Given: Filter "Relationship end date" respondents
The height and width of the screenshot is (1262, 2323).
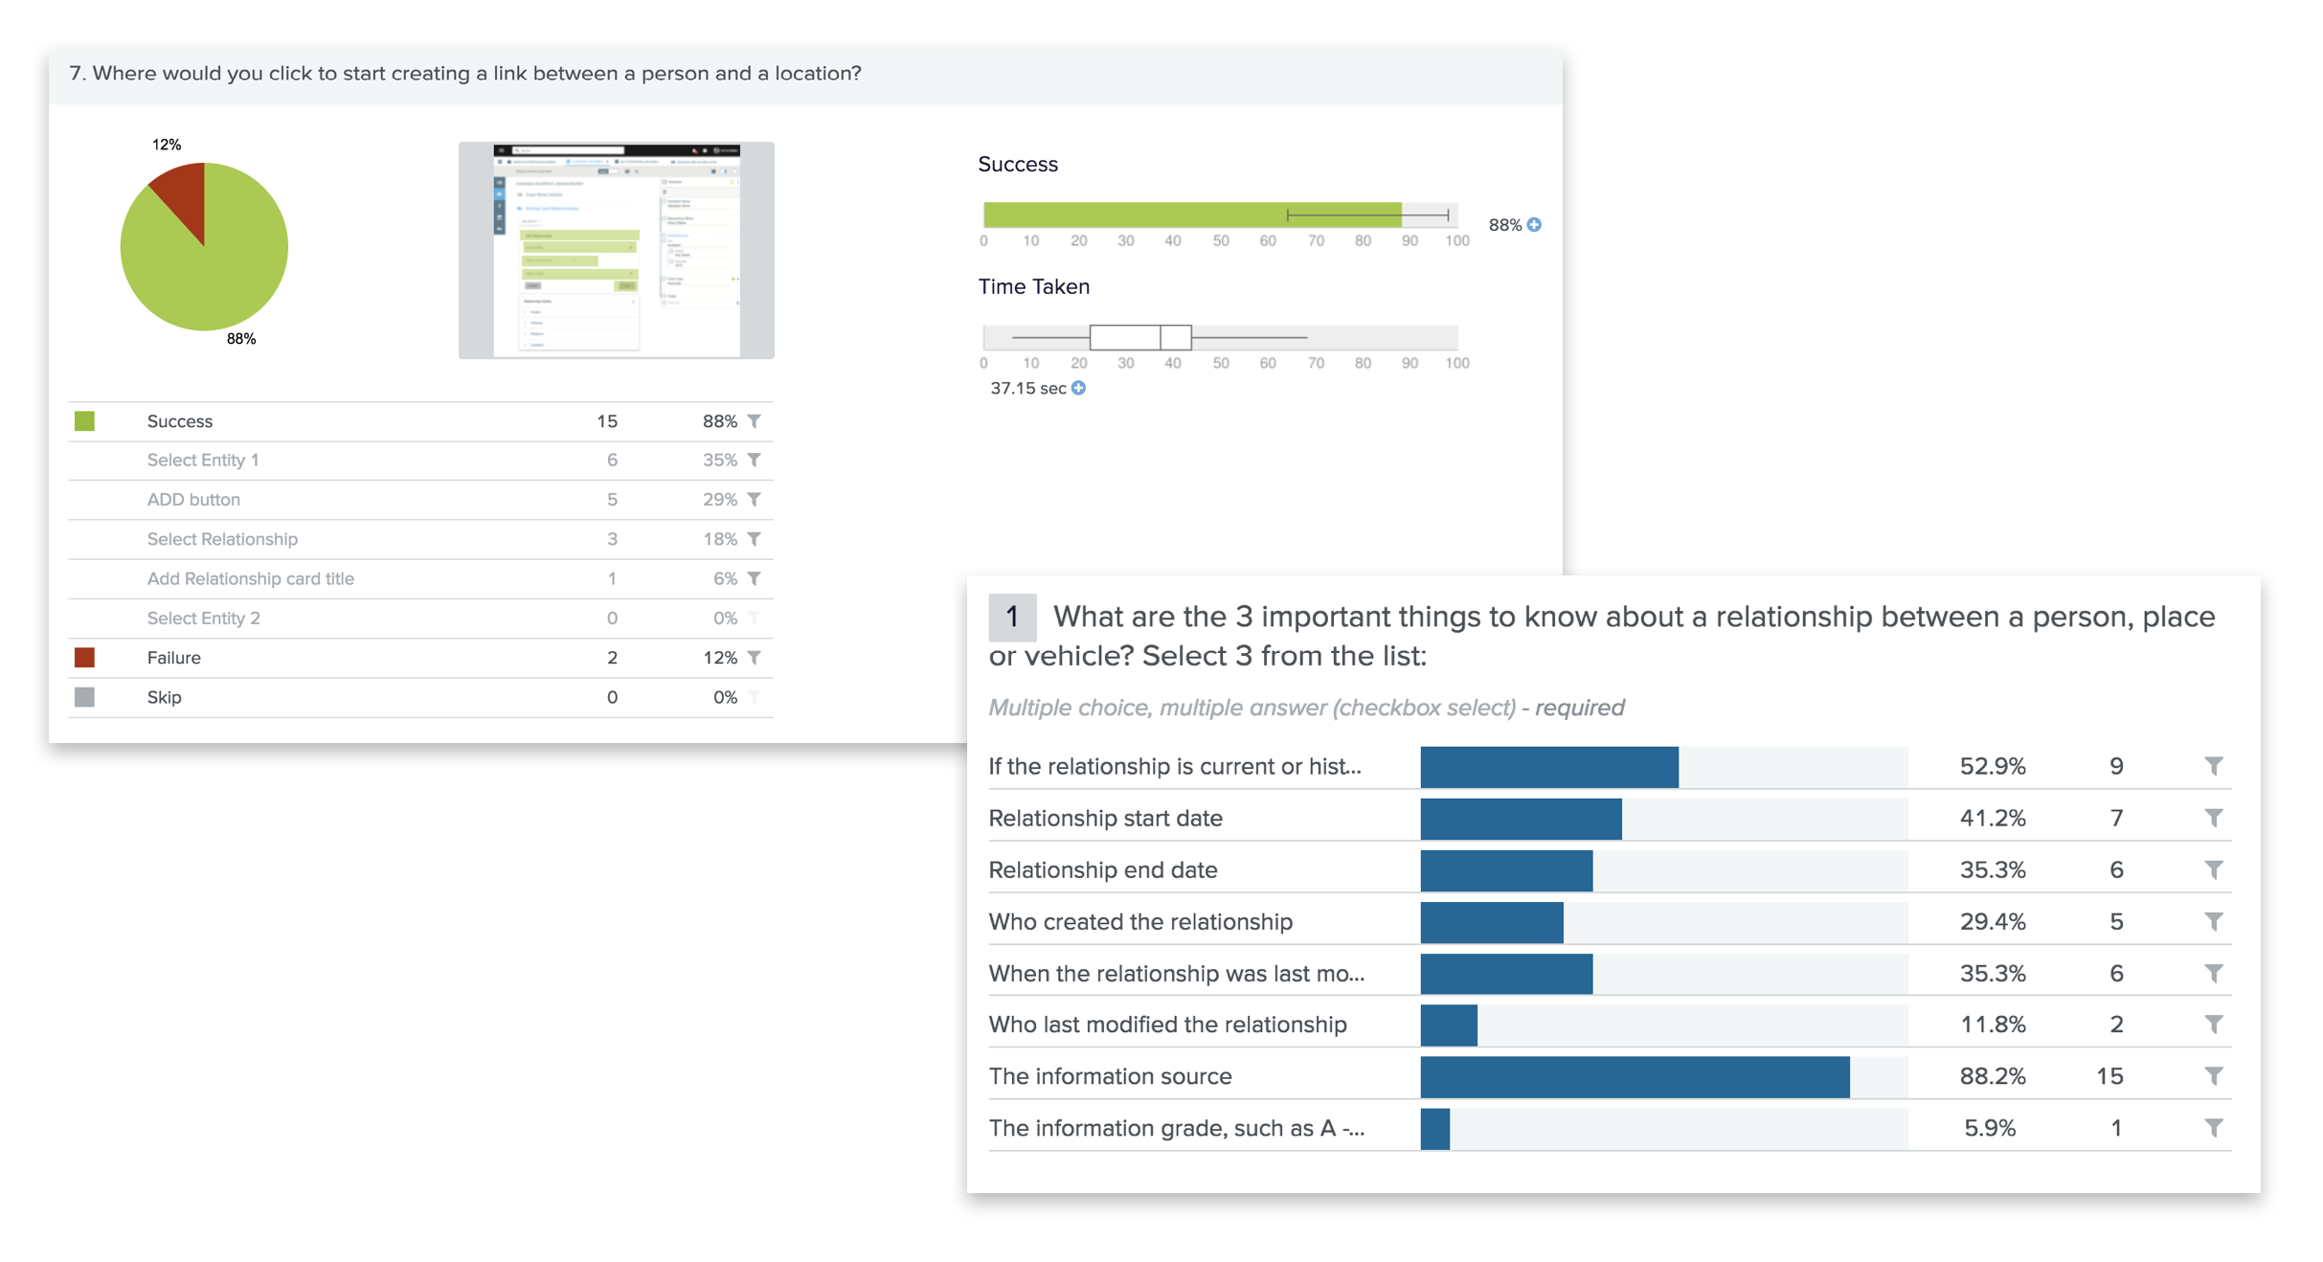Looking at the screenshot, I should (2215, 869).
